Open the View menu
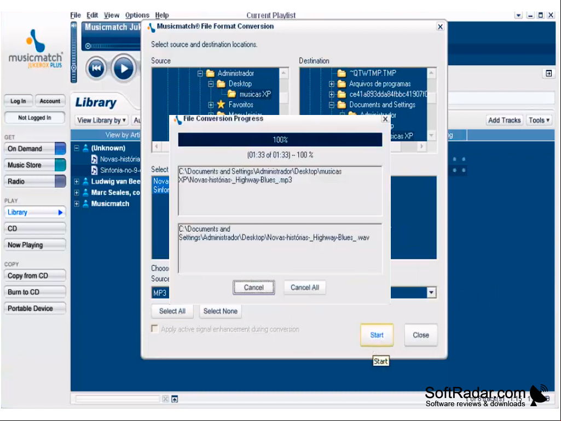The width and height of the screenshot is (561, 421). (x=112, y=15)
